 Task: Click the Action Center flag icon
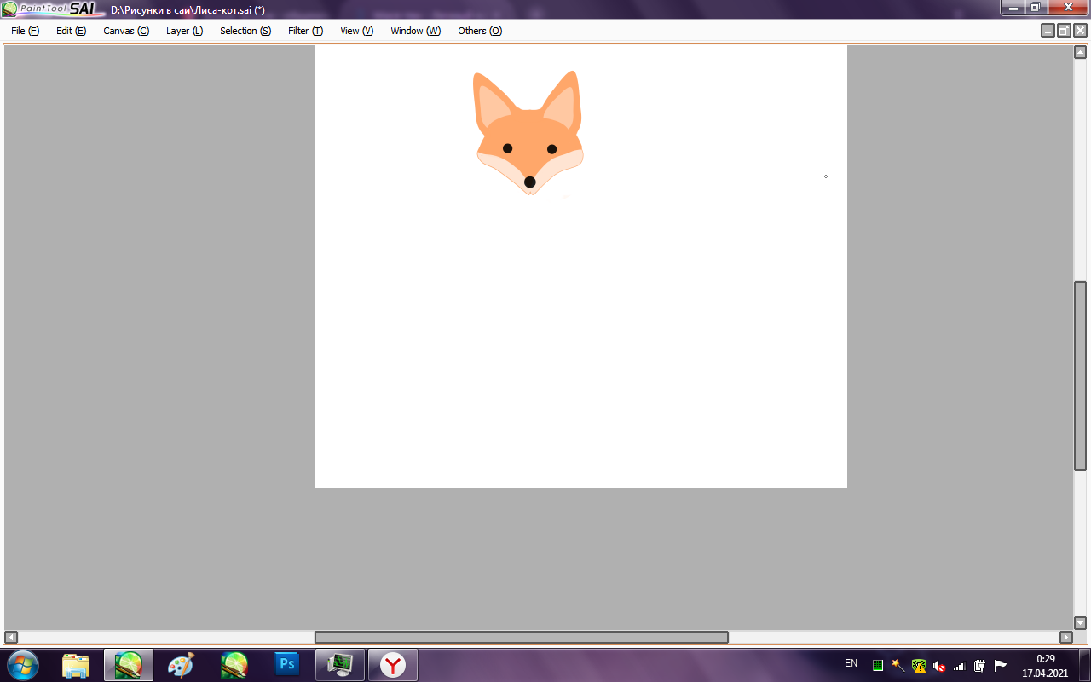coord(1000,665)
